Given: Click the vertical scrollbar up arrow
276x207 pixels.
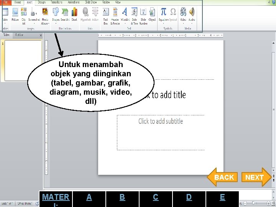Looking at the screenshot, I should [x=273, y=43].
